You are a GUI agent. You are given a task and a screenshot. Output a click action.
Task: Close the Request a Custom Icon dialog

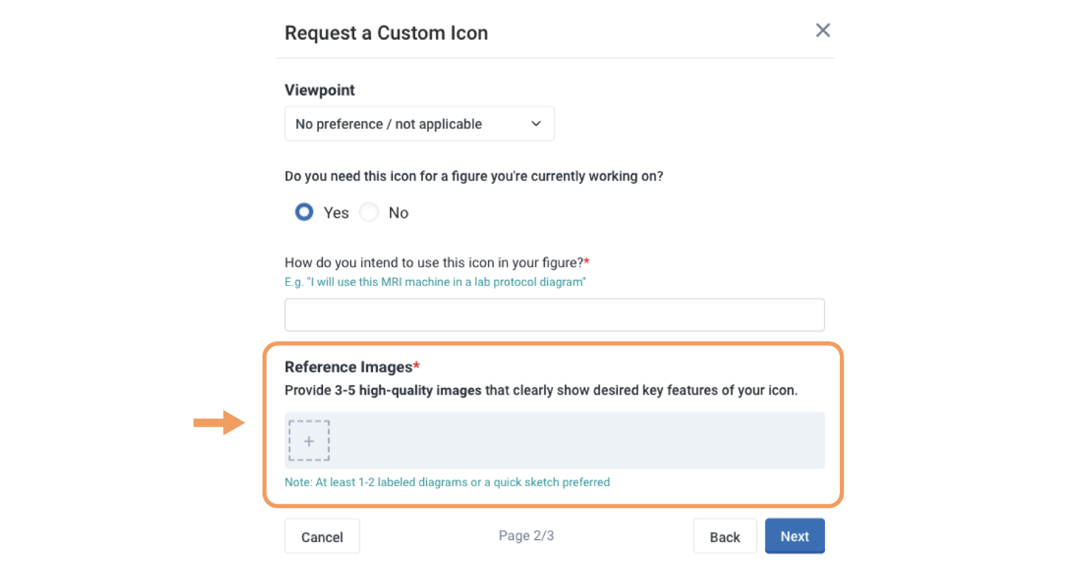822,31
